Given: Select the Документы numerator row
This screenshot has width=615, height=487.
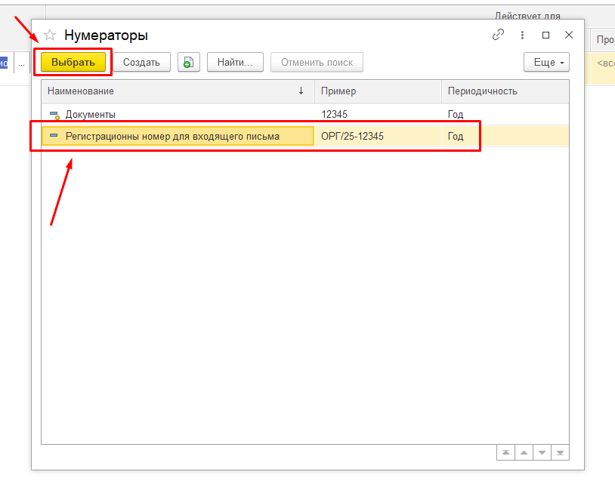Looking at the screenshot, I should click(304, 115).
